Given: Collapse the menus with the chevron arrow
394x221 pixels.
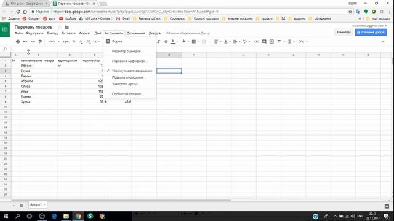Looking at the screenshot, I should point(383,41).
